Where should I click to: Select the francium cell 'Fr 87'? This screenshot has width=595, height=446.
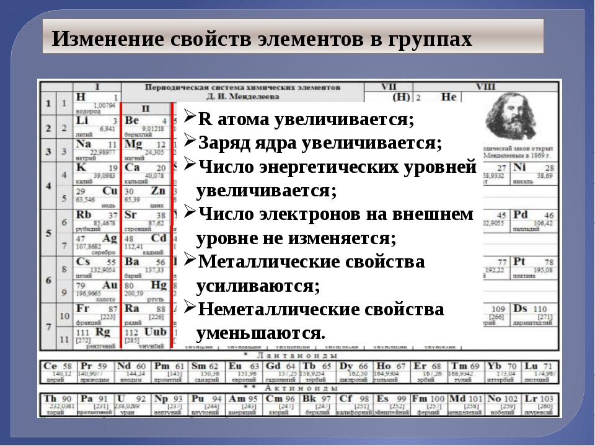[97, 315]
